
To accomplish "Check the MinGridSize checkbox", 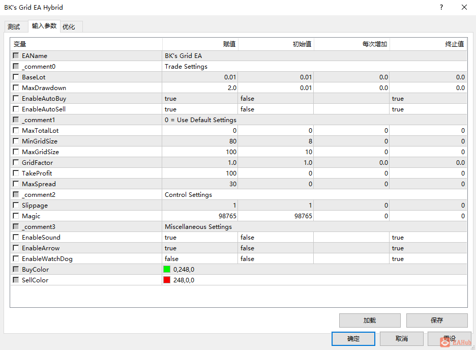I will tap(16, 141).
